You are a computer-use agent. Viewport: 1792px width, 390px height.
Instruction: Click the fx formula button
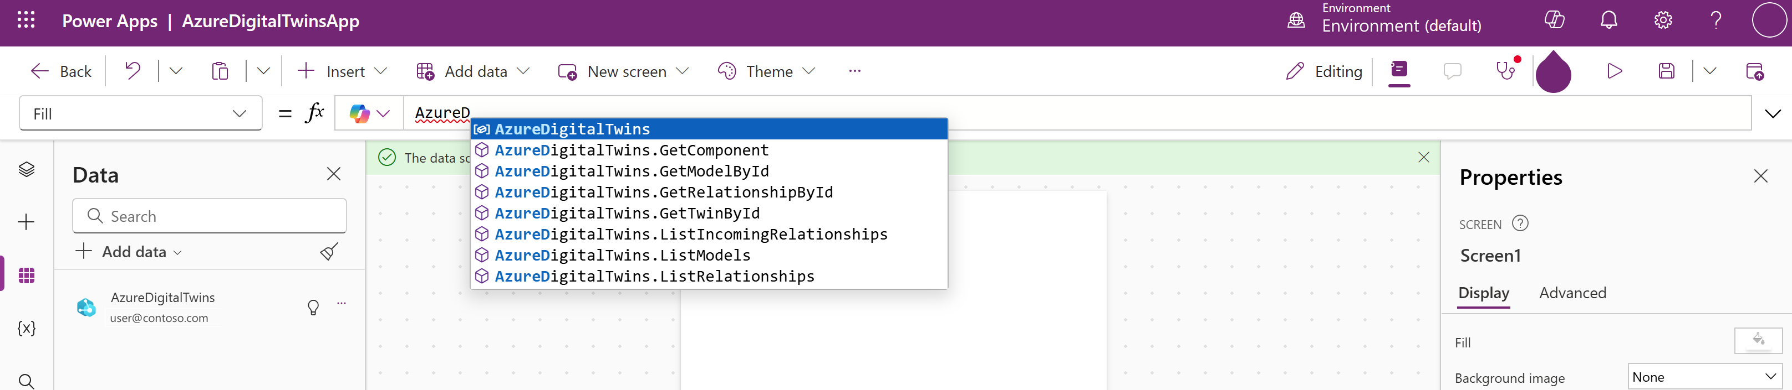314,112
